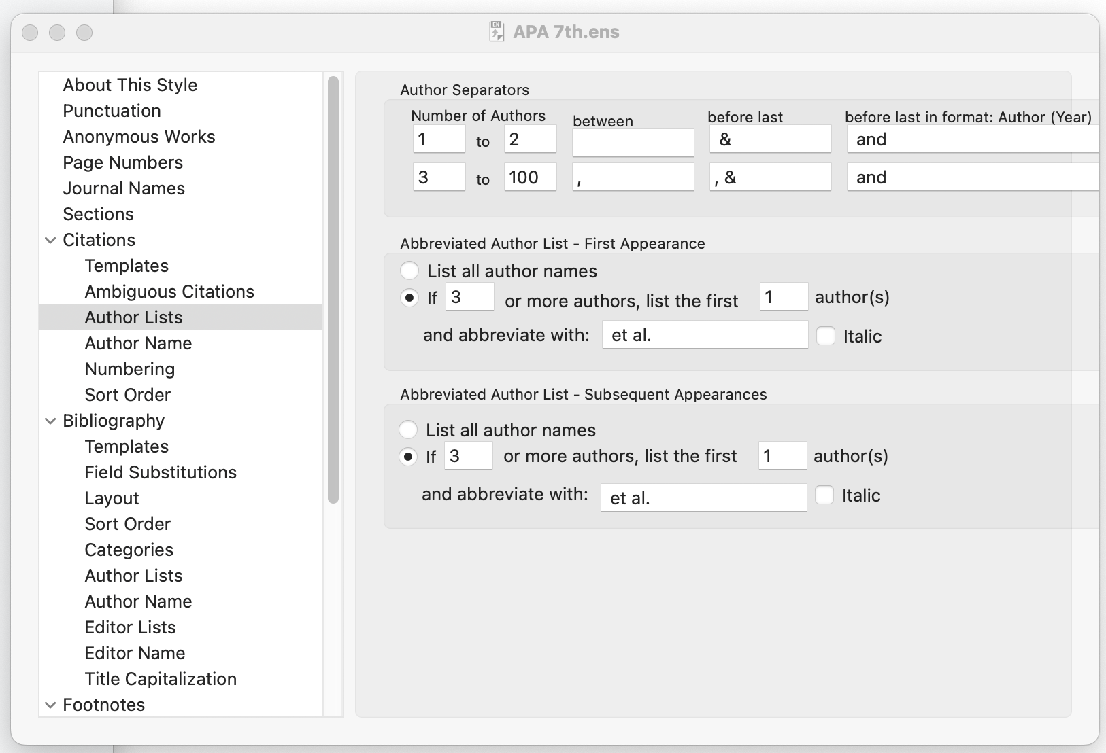Screen dimensions: 1106x753
Task: Open Author Name under Citations
Action: (138, 343)
